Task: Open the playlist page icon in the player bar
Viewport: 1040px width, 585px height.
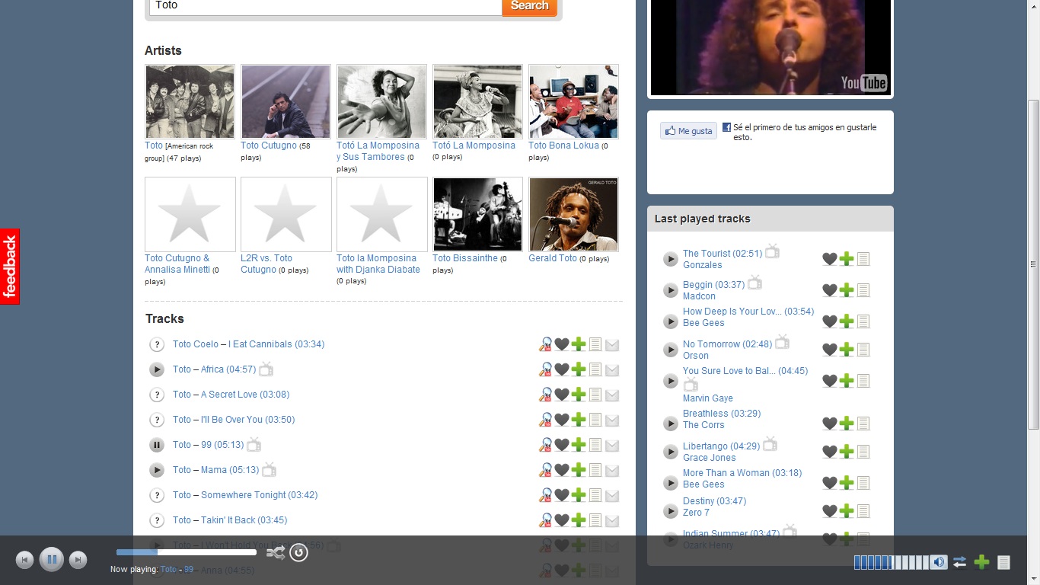Action: 1004,562
